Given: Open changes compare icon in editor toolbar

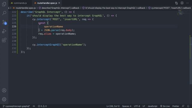Looking at the screenshot, I should pyautogui.click(x=176, y=3).
